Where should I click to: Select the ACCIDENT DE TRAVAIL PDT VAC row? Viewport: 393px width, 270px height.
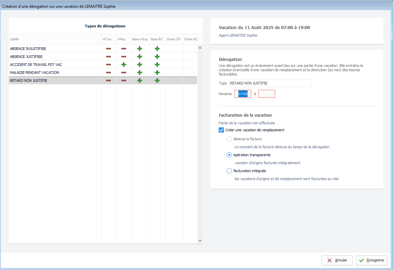36,65
